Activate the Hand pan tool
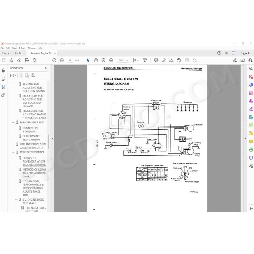The image size is (254, 254). [96, 61]
